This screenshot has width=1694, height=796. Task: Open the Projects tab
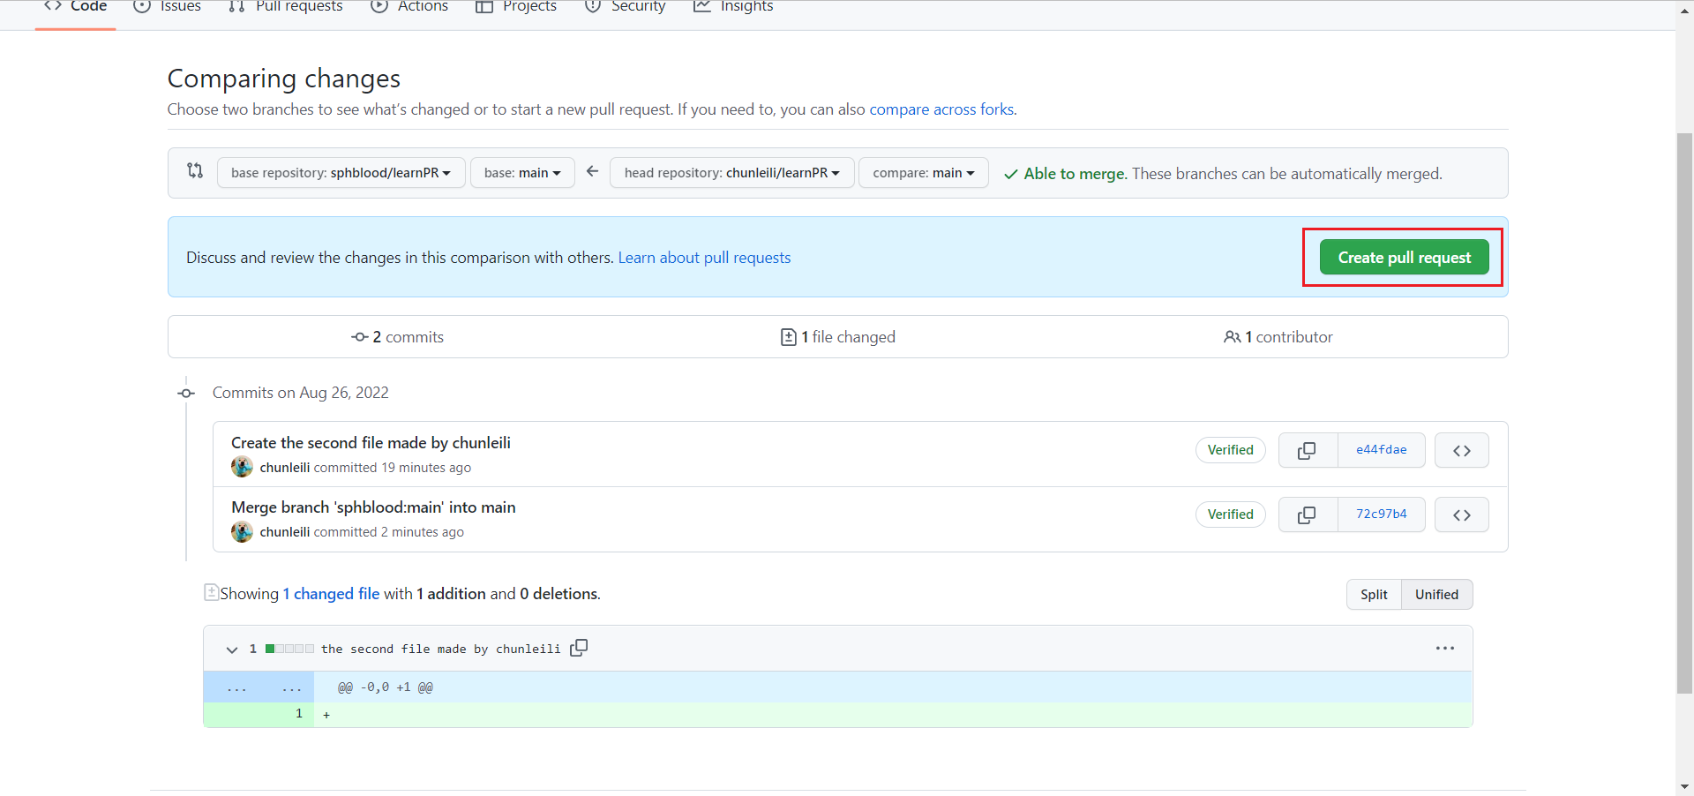[516, 9]
